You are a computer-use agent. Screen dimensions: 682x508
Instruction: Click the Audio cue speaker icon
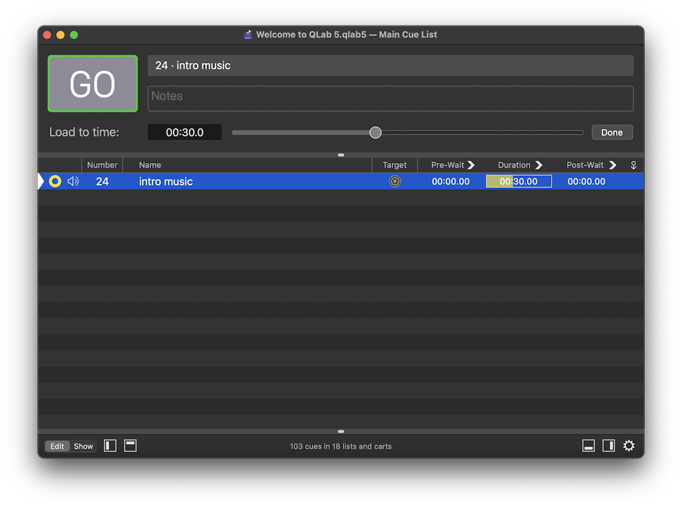pos(72,181)
